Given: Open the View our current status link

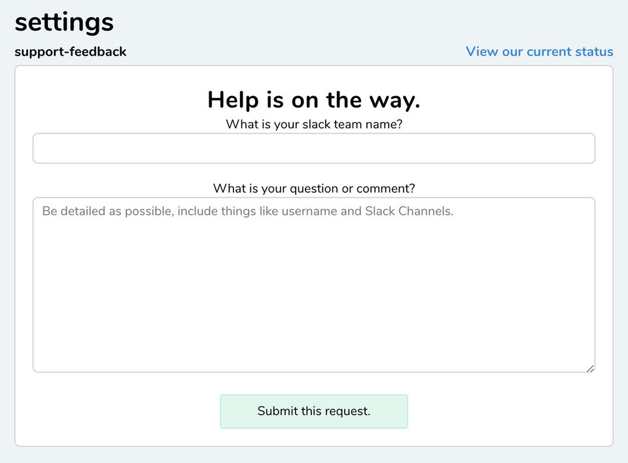Looking at the screenshot, I should coord(539,52).
